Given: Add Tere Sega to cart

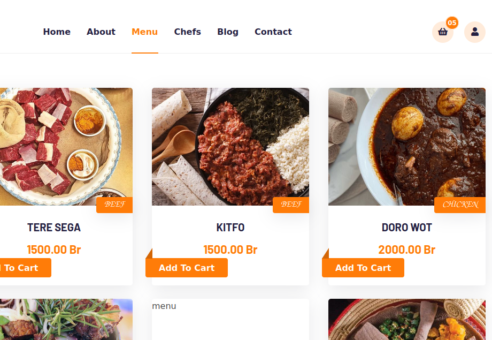Looking at the screenshot, I should pos(21,268).
